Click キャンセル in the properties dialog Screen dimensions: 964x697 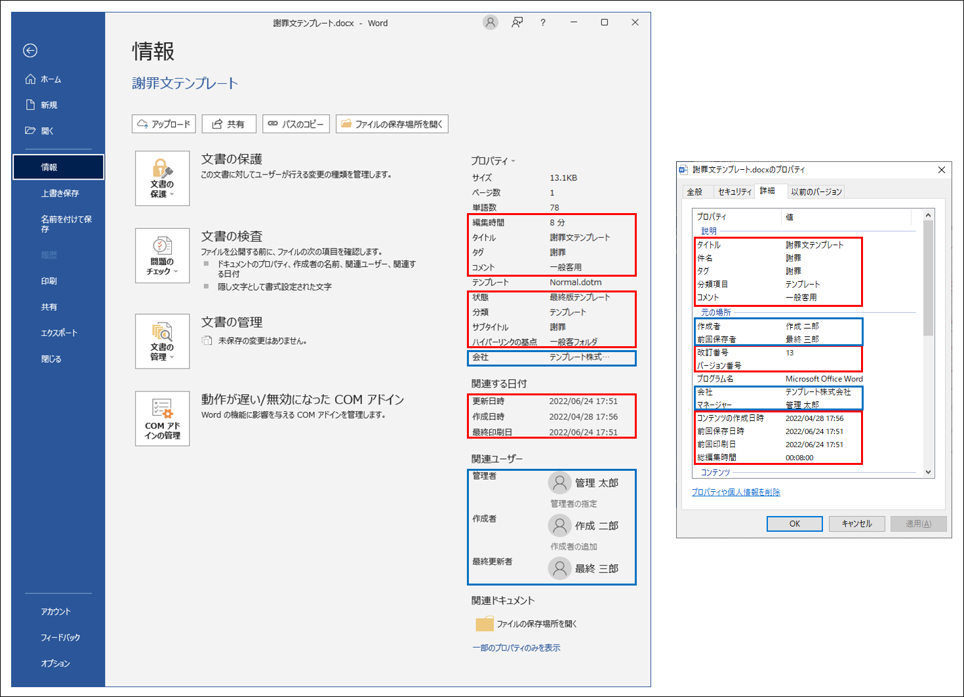tap(856, 524)
